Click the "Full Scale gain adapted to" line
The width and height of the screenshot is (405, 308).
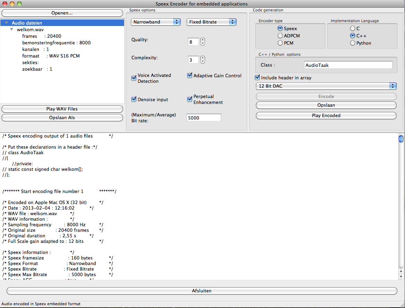53,241
